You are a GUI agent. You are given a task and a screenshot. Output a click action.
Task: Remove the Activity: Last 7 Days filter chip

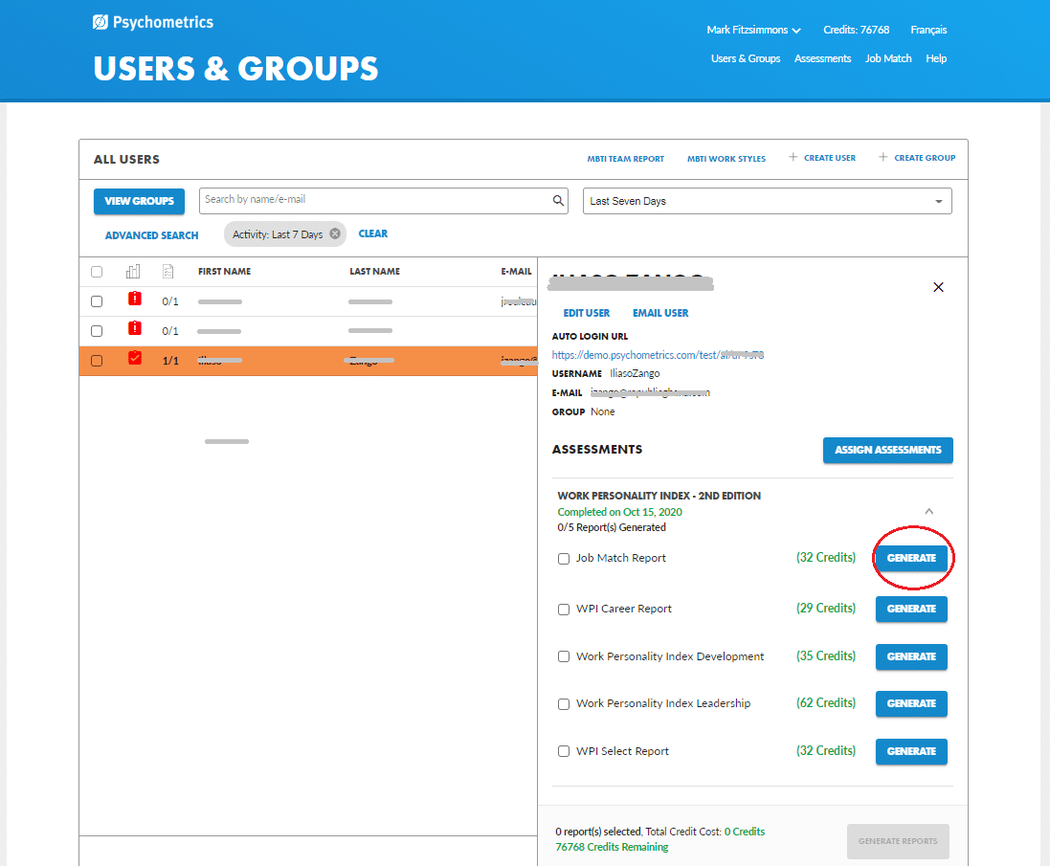point(334,234)
